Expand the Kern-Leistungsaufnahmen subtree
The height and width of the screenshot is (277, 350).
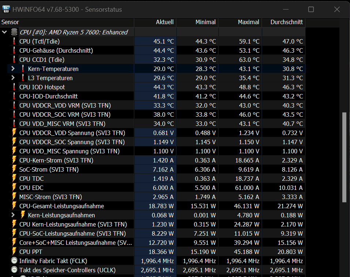[x=13, y=215]
